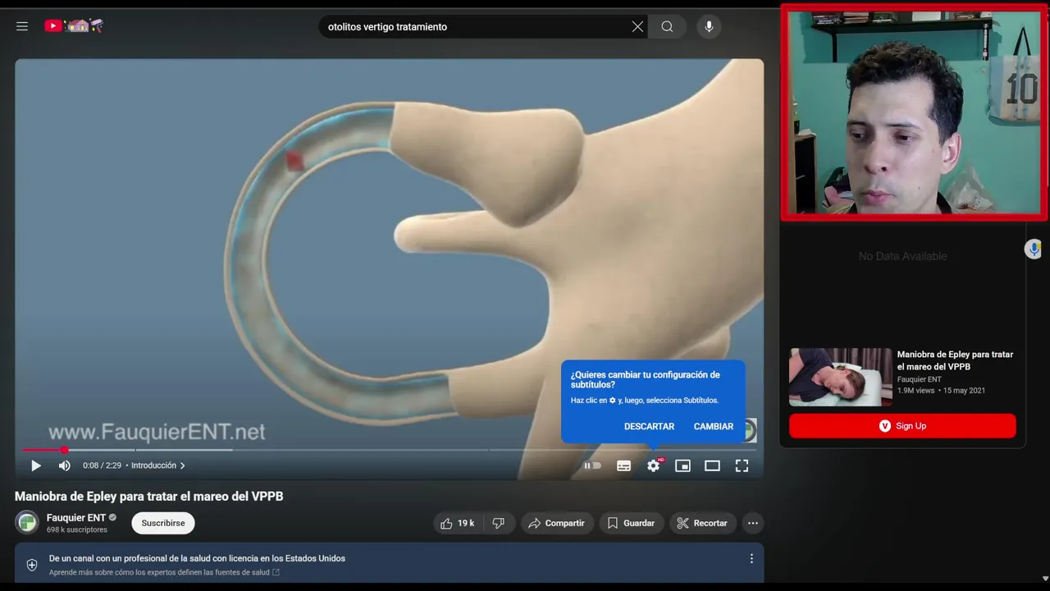Click CAMBIAR in the subtitles prompt

tap(714, 426)
